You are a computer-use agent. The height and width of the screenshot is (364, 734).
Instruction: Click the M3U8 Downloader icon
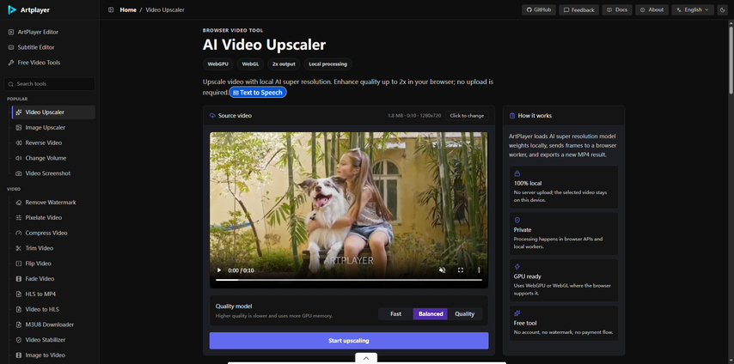(x=19, y=325)
